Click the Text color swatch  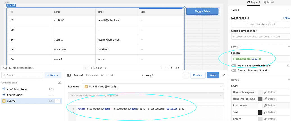coord(260,112)
